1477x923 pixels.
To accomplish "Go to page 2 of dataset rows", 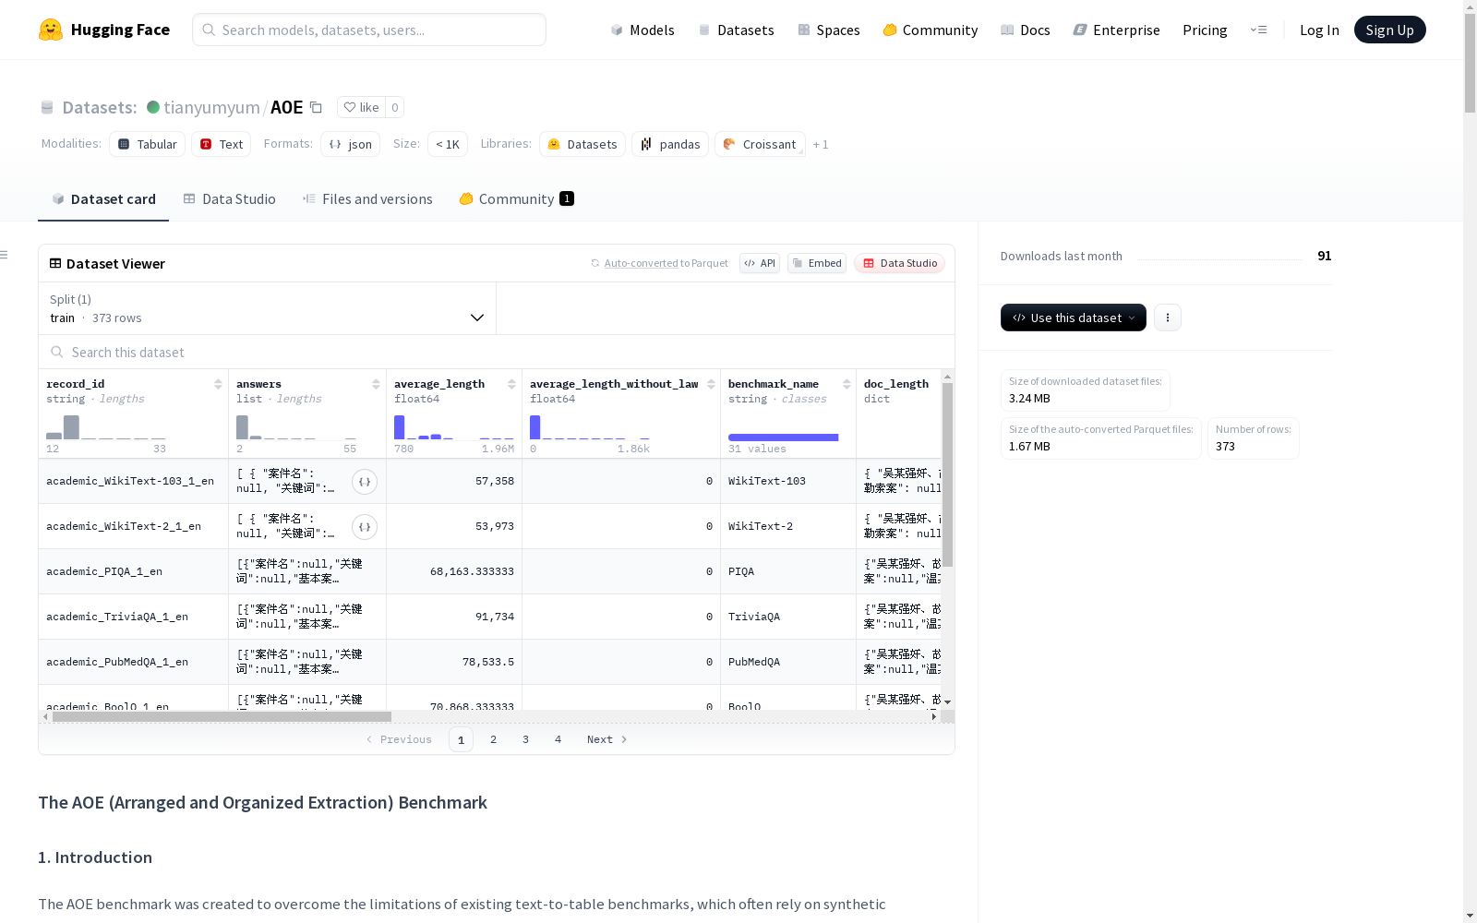I will [x=494, y=739].
